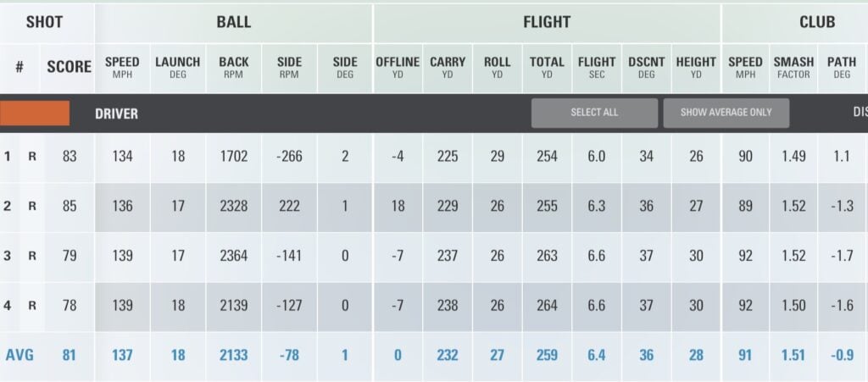The image size is (868, 382).
Task: Click the OFFLINE YD column header
Action: coord(398,67)
